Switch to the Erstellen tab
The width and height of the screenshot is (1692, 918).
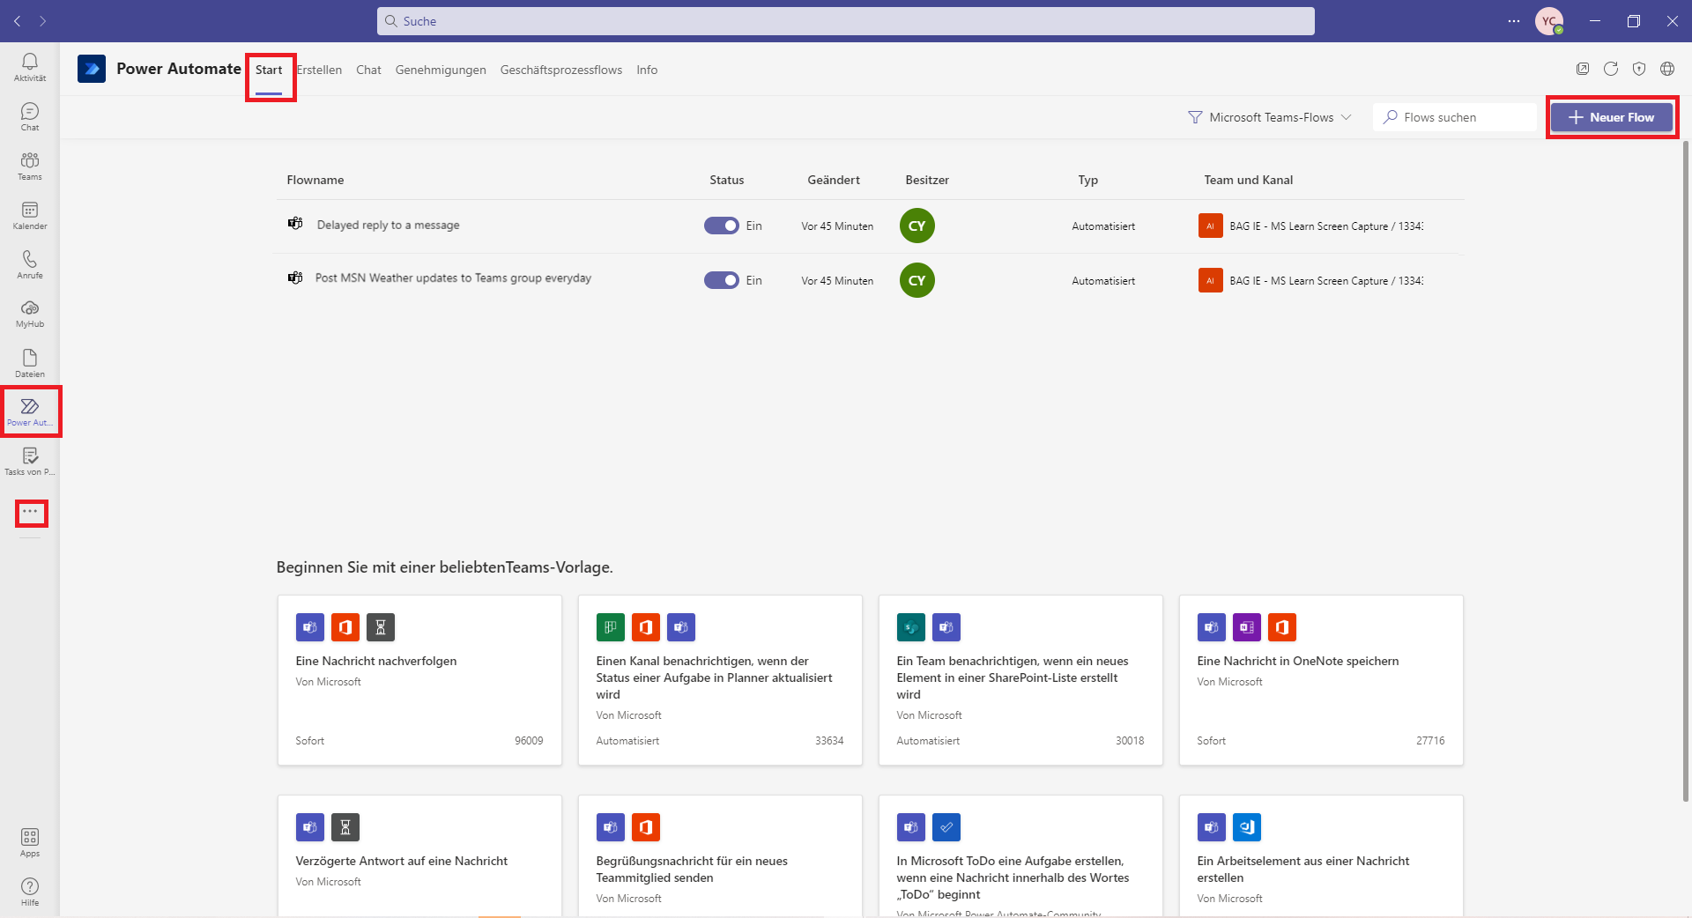click(319, 70)
